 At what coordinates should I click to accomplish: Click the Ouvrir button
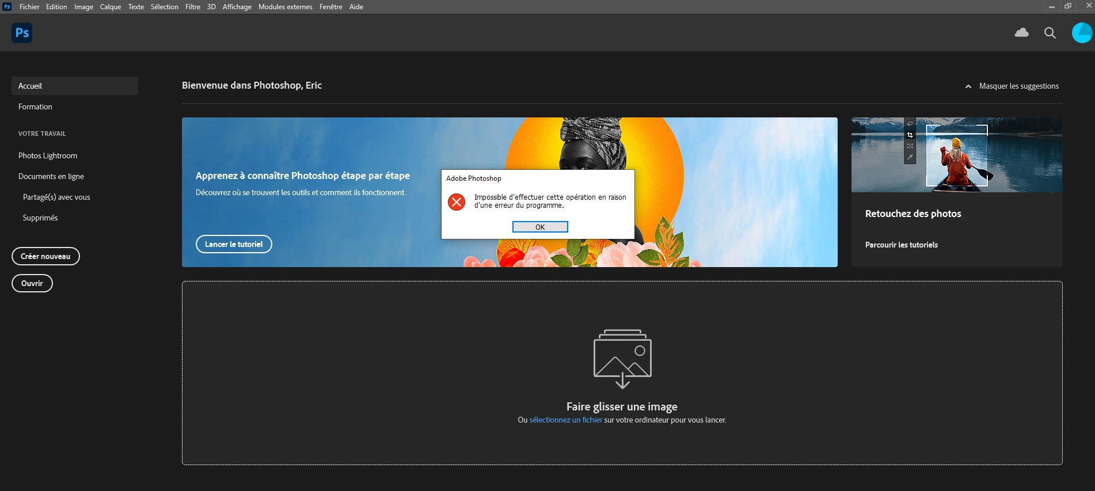pyautogui.click(x=32, y=283)
